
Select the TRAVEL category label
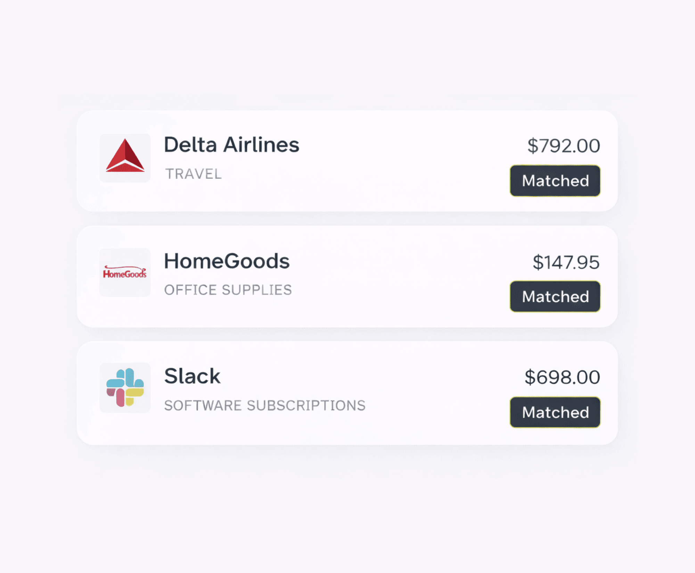[x=194, y=174]
